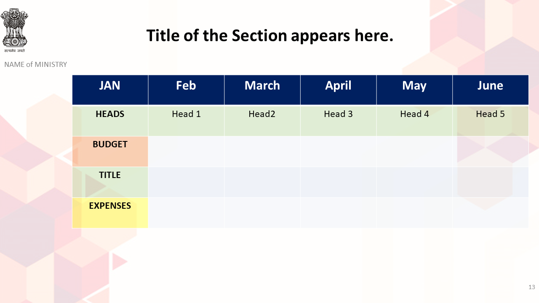Select the JAN header cell

(110, 90)
